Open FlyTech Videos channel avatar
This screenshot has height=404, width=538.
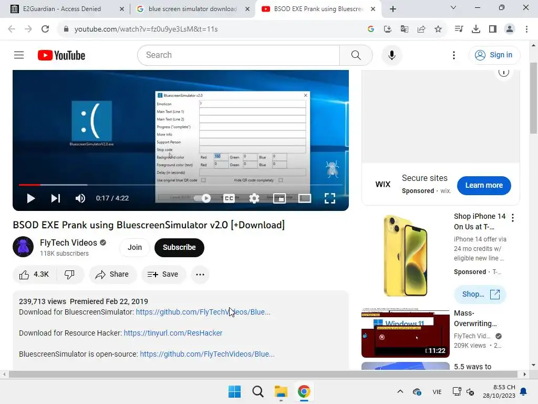[23, 247]
